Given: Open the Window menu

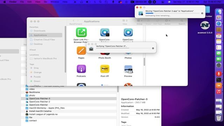Looking at the screenshot, I should click(55, 2).
